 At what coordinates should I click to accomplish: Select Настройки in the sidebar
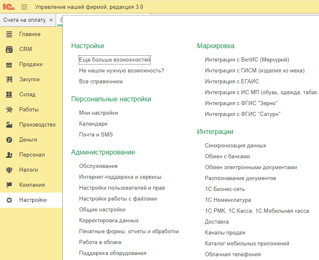tap(33, 200)
